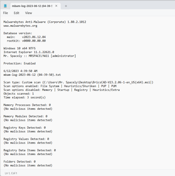Click the Ln 1, Col 1 status indicator
This screenshot has height=176, width=175.
coord(11,173)
